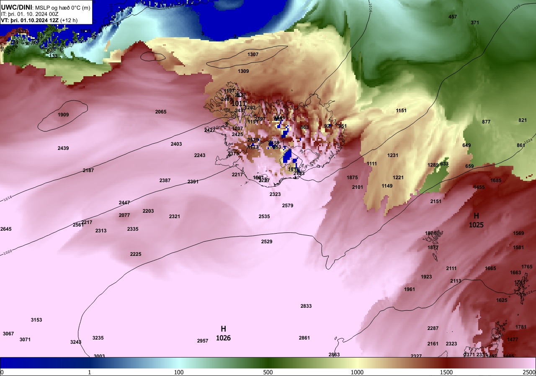Click the 1923 height value

point(426,277)
